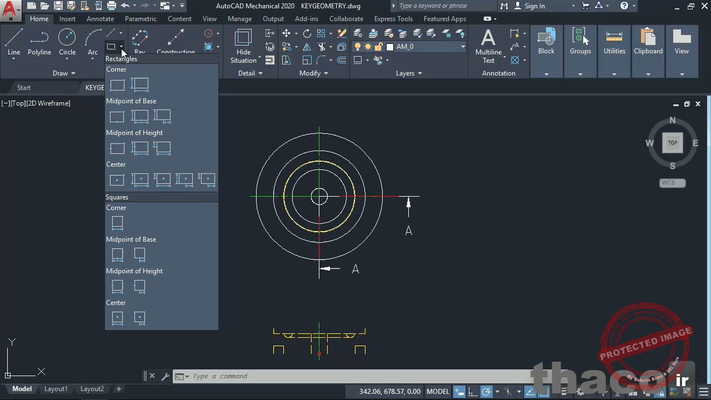Expand the Modify panel
Viewport: 711px width, 400px height.
coord(314,73)
